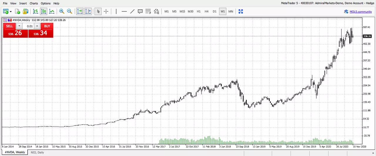Add a text label comment tool

(140, 11)
